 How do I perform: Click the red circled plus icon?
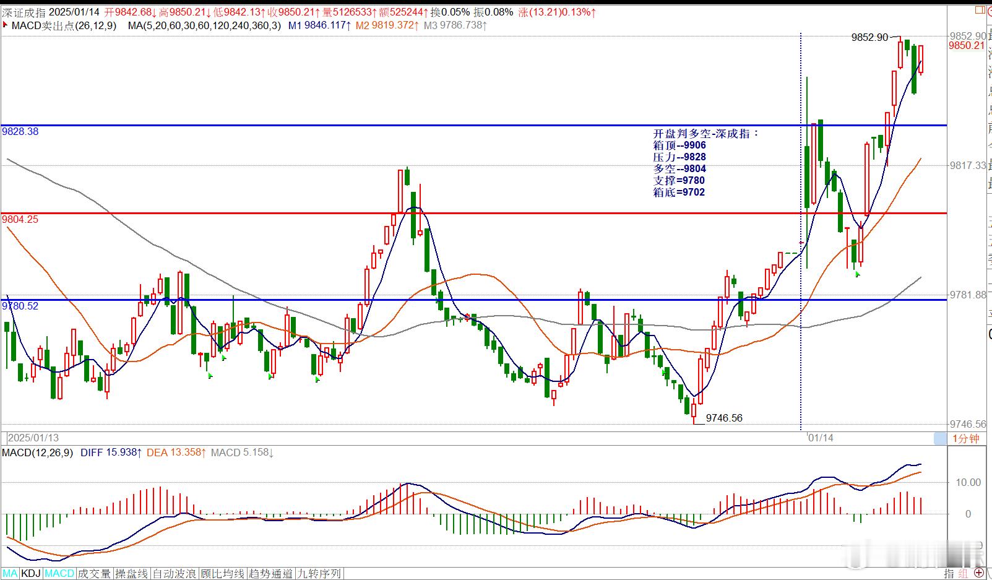point(979,574)
